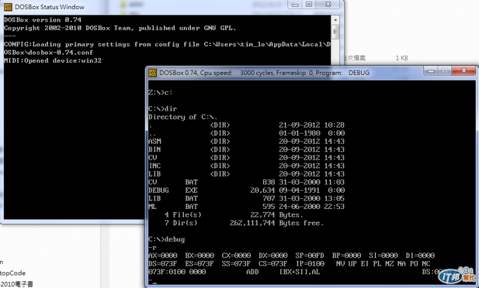The image size is (479, 288).
Task: Click the 'CONFIG:Loading primary settings' line
Action: pos(167,44)
